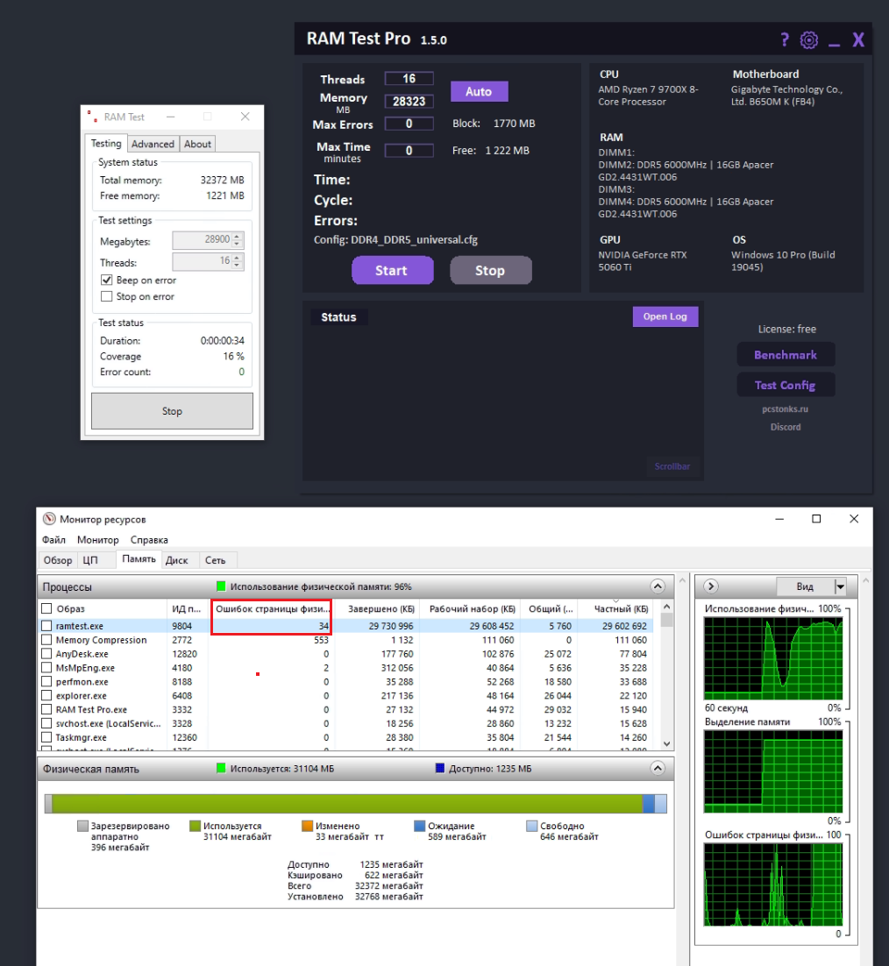Check the MsMpEng.exe process checkbox
Image resolution: width=889 pixels, height=966 pixels.
point(46,667)
